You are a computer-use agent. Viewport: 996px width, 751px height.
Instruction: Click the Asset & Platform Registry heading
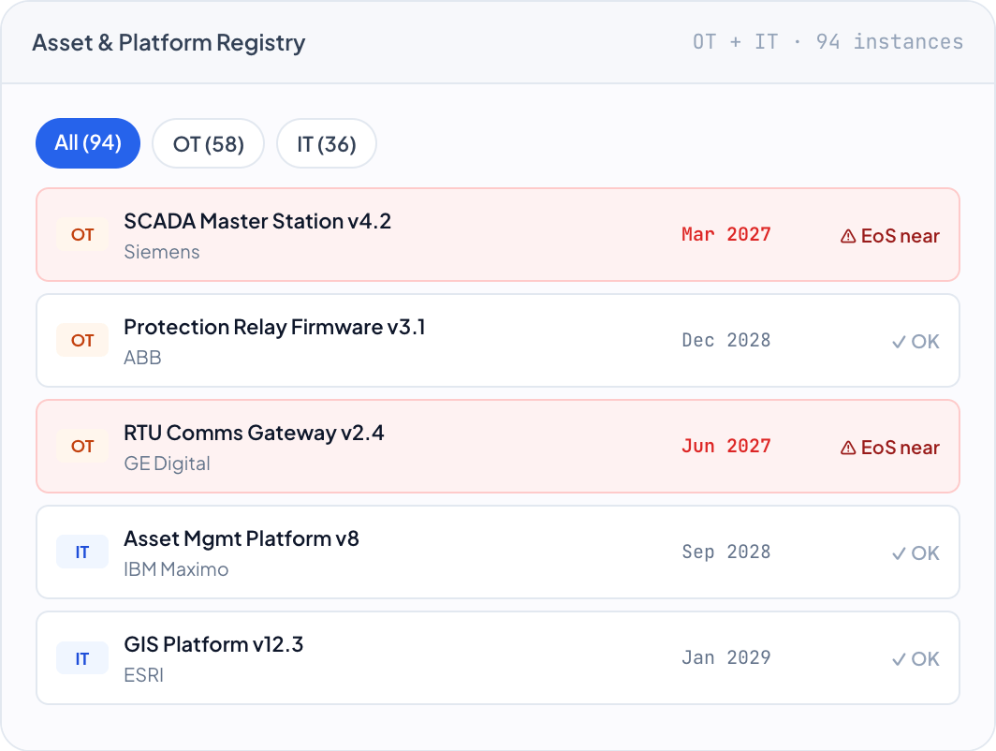168,42
